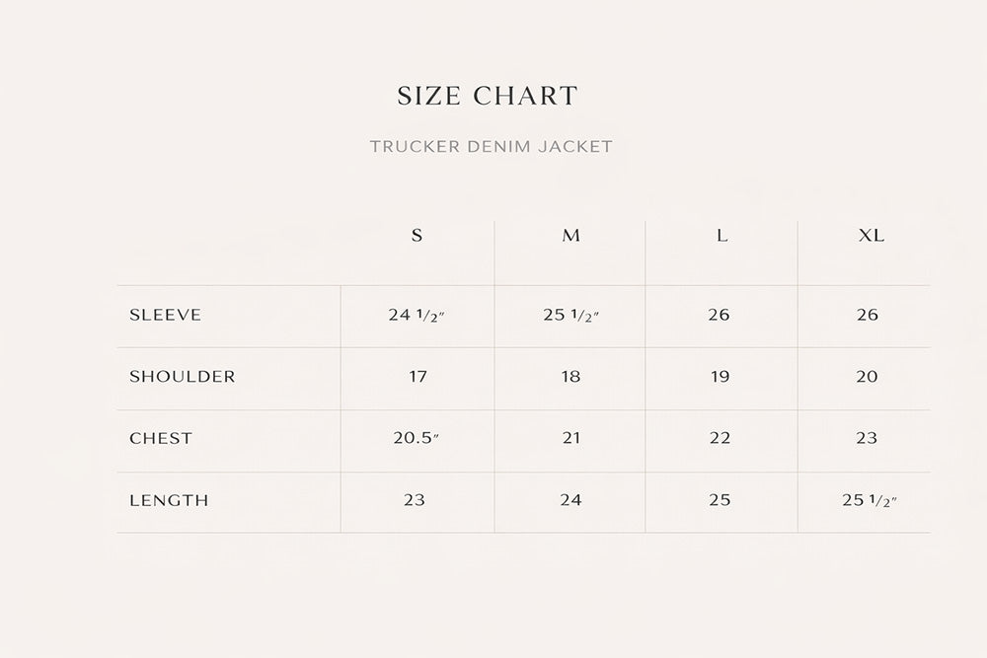Pick the XL size column header

[872, 236]
